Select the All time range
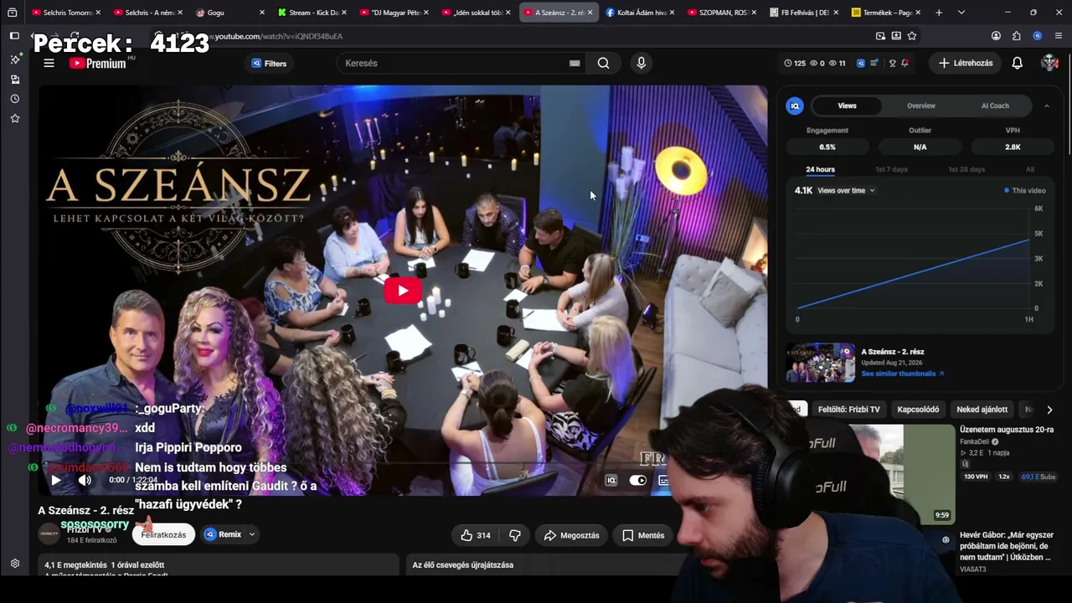1072x603 pixels. [1030, 169]
